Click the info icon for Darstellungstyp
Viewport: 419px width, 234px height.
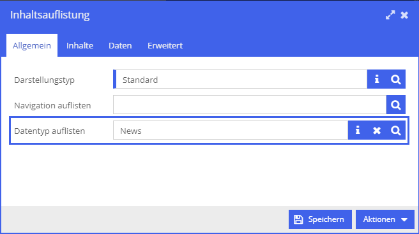point(377,79)
